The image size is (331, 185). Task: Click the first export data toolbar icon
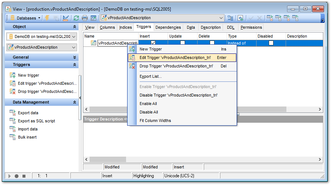click(x=270, y=18)
